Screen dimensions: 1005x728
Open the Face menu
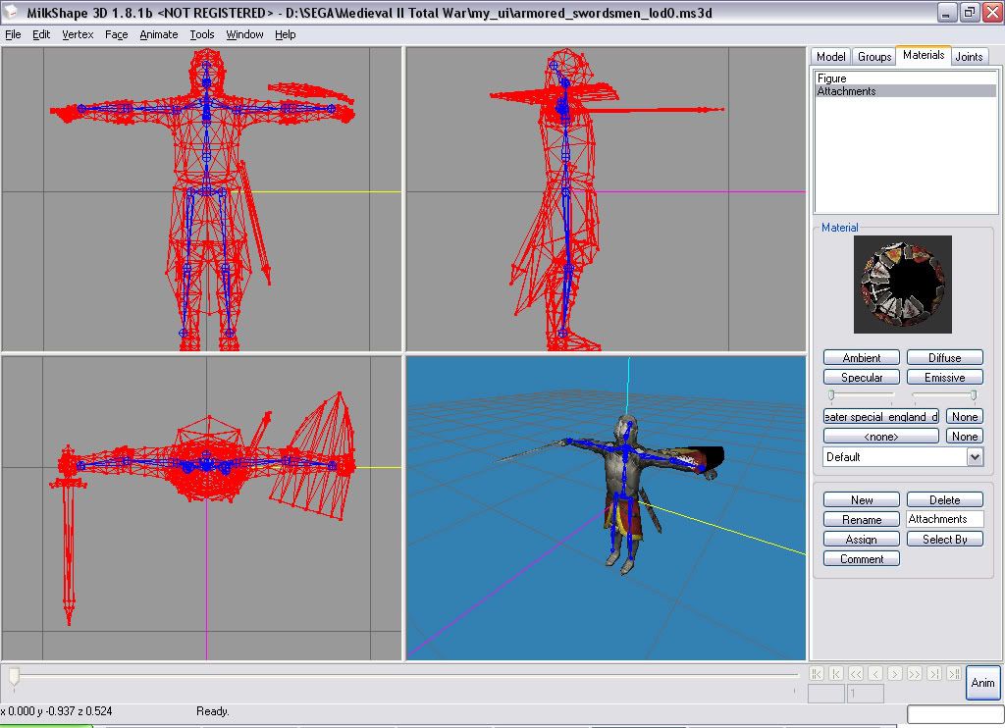[116, 34]
